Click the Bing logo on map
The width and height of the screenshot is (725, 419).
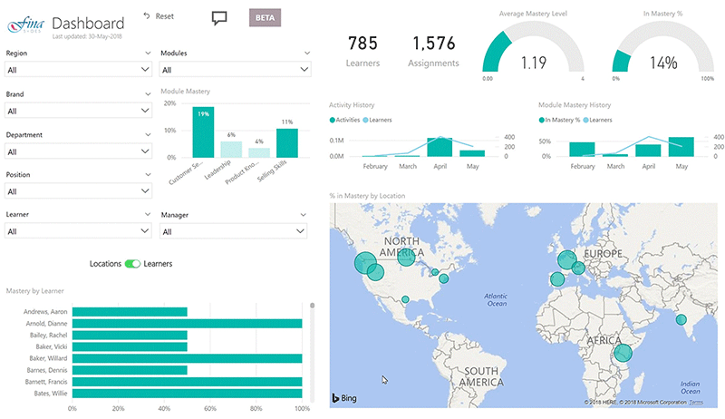pyautogui.click(x=345, y=397)
